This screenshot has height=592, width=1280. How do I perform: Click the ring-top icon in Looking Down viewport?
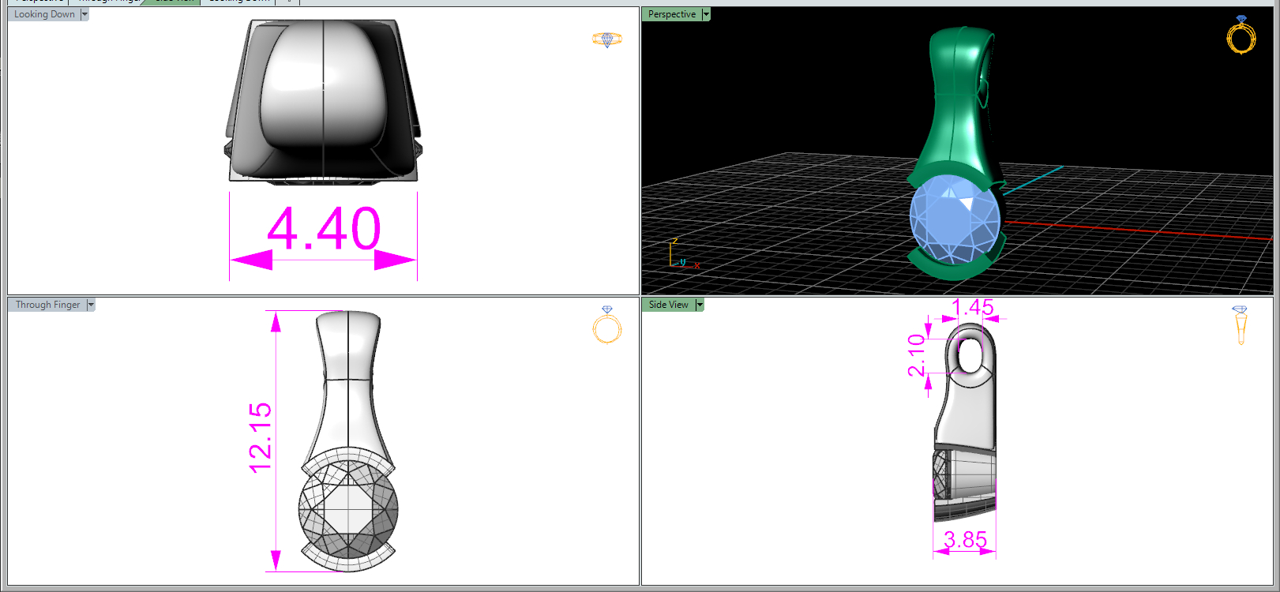click(607, 39)
